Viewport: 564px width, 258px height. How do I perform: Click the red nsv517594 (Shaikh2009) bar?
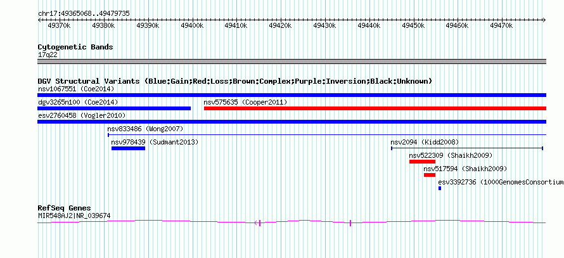click(430, 175)
